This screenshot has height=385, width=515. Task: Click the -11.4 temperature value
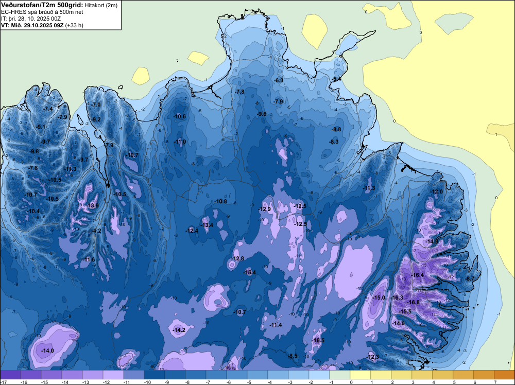click(276, 325)
